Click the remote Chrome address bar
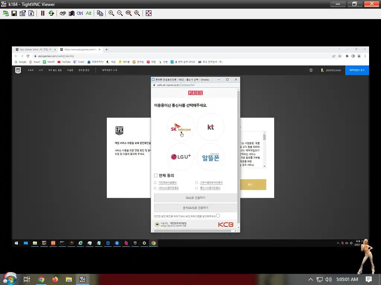 pos(182,56)
